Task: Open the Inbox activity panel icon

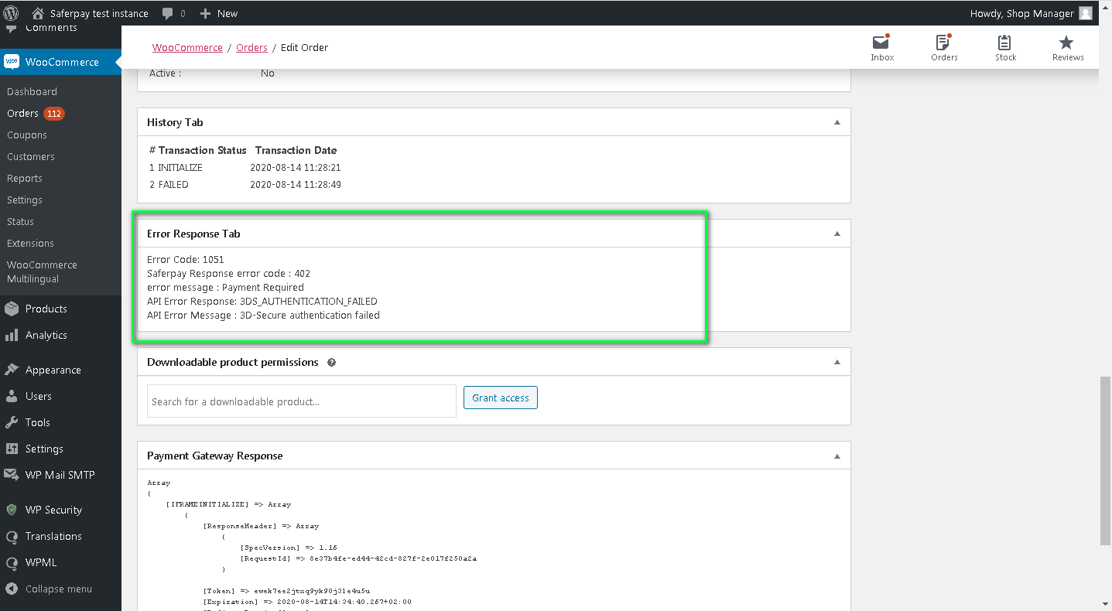Action: pos(881,43)
